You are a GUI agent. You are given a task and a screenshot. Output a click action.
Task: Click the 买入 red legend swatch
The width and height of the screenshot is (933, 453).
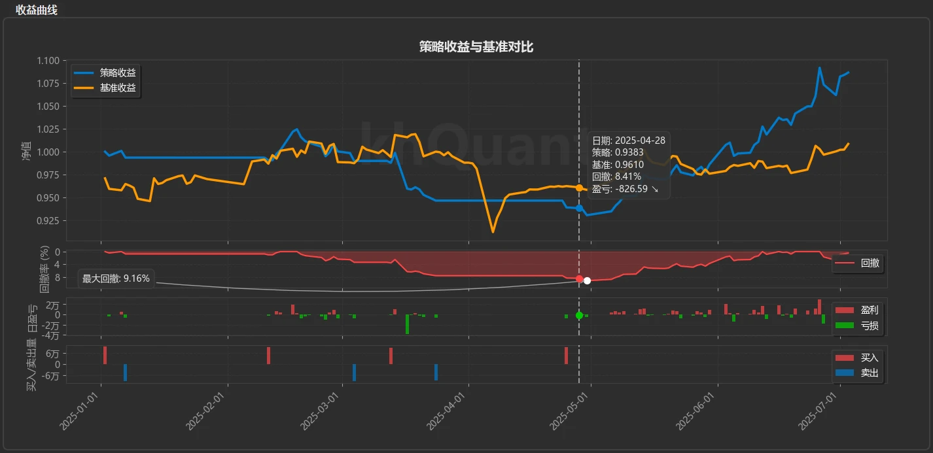click(845, 357)
